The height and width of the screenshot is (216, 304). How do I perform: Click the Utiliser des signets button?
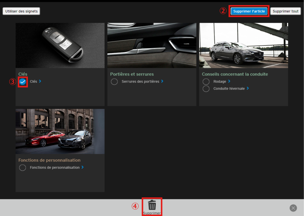[21, 11]
